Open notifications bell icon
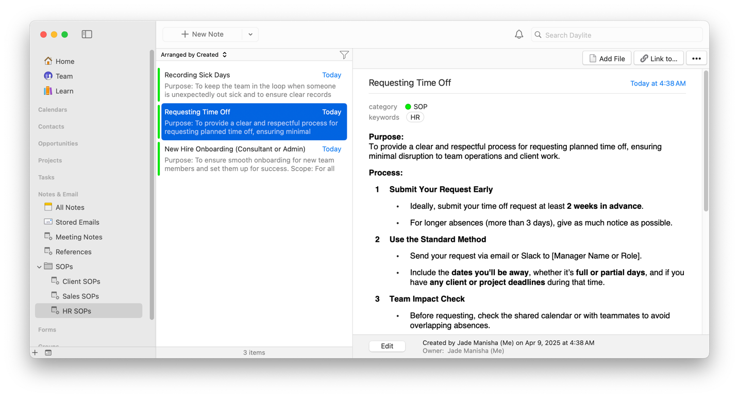Image resolution: width=739 pixels, height=398 pixels. (519, 35)
